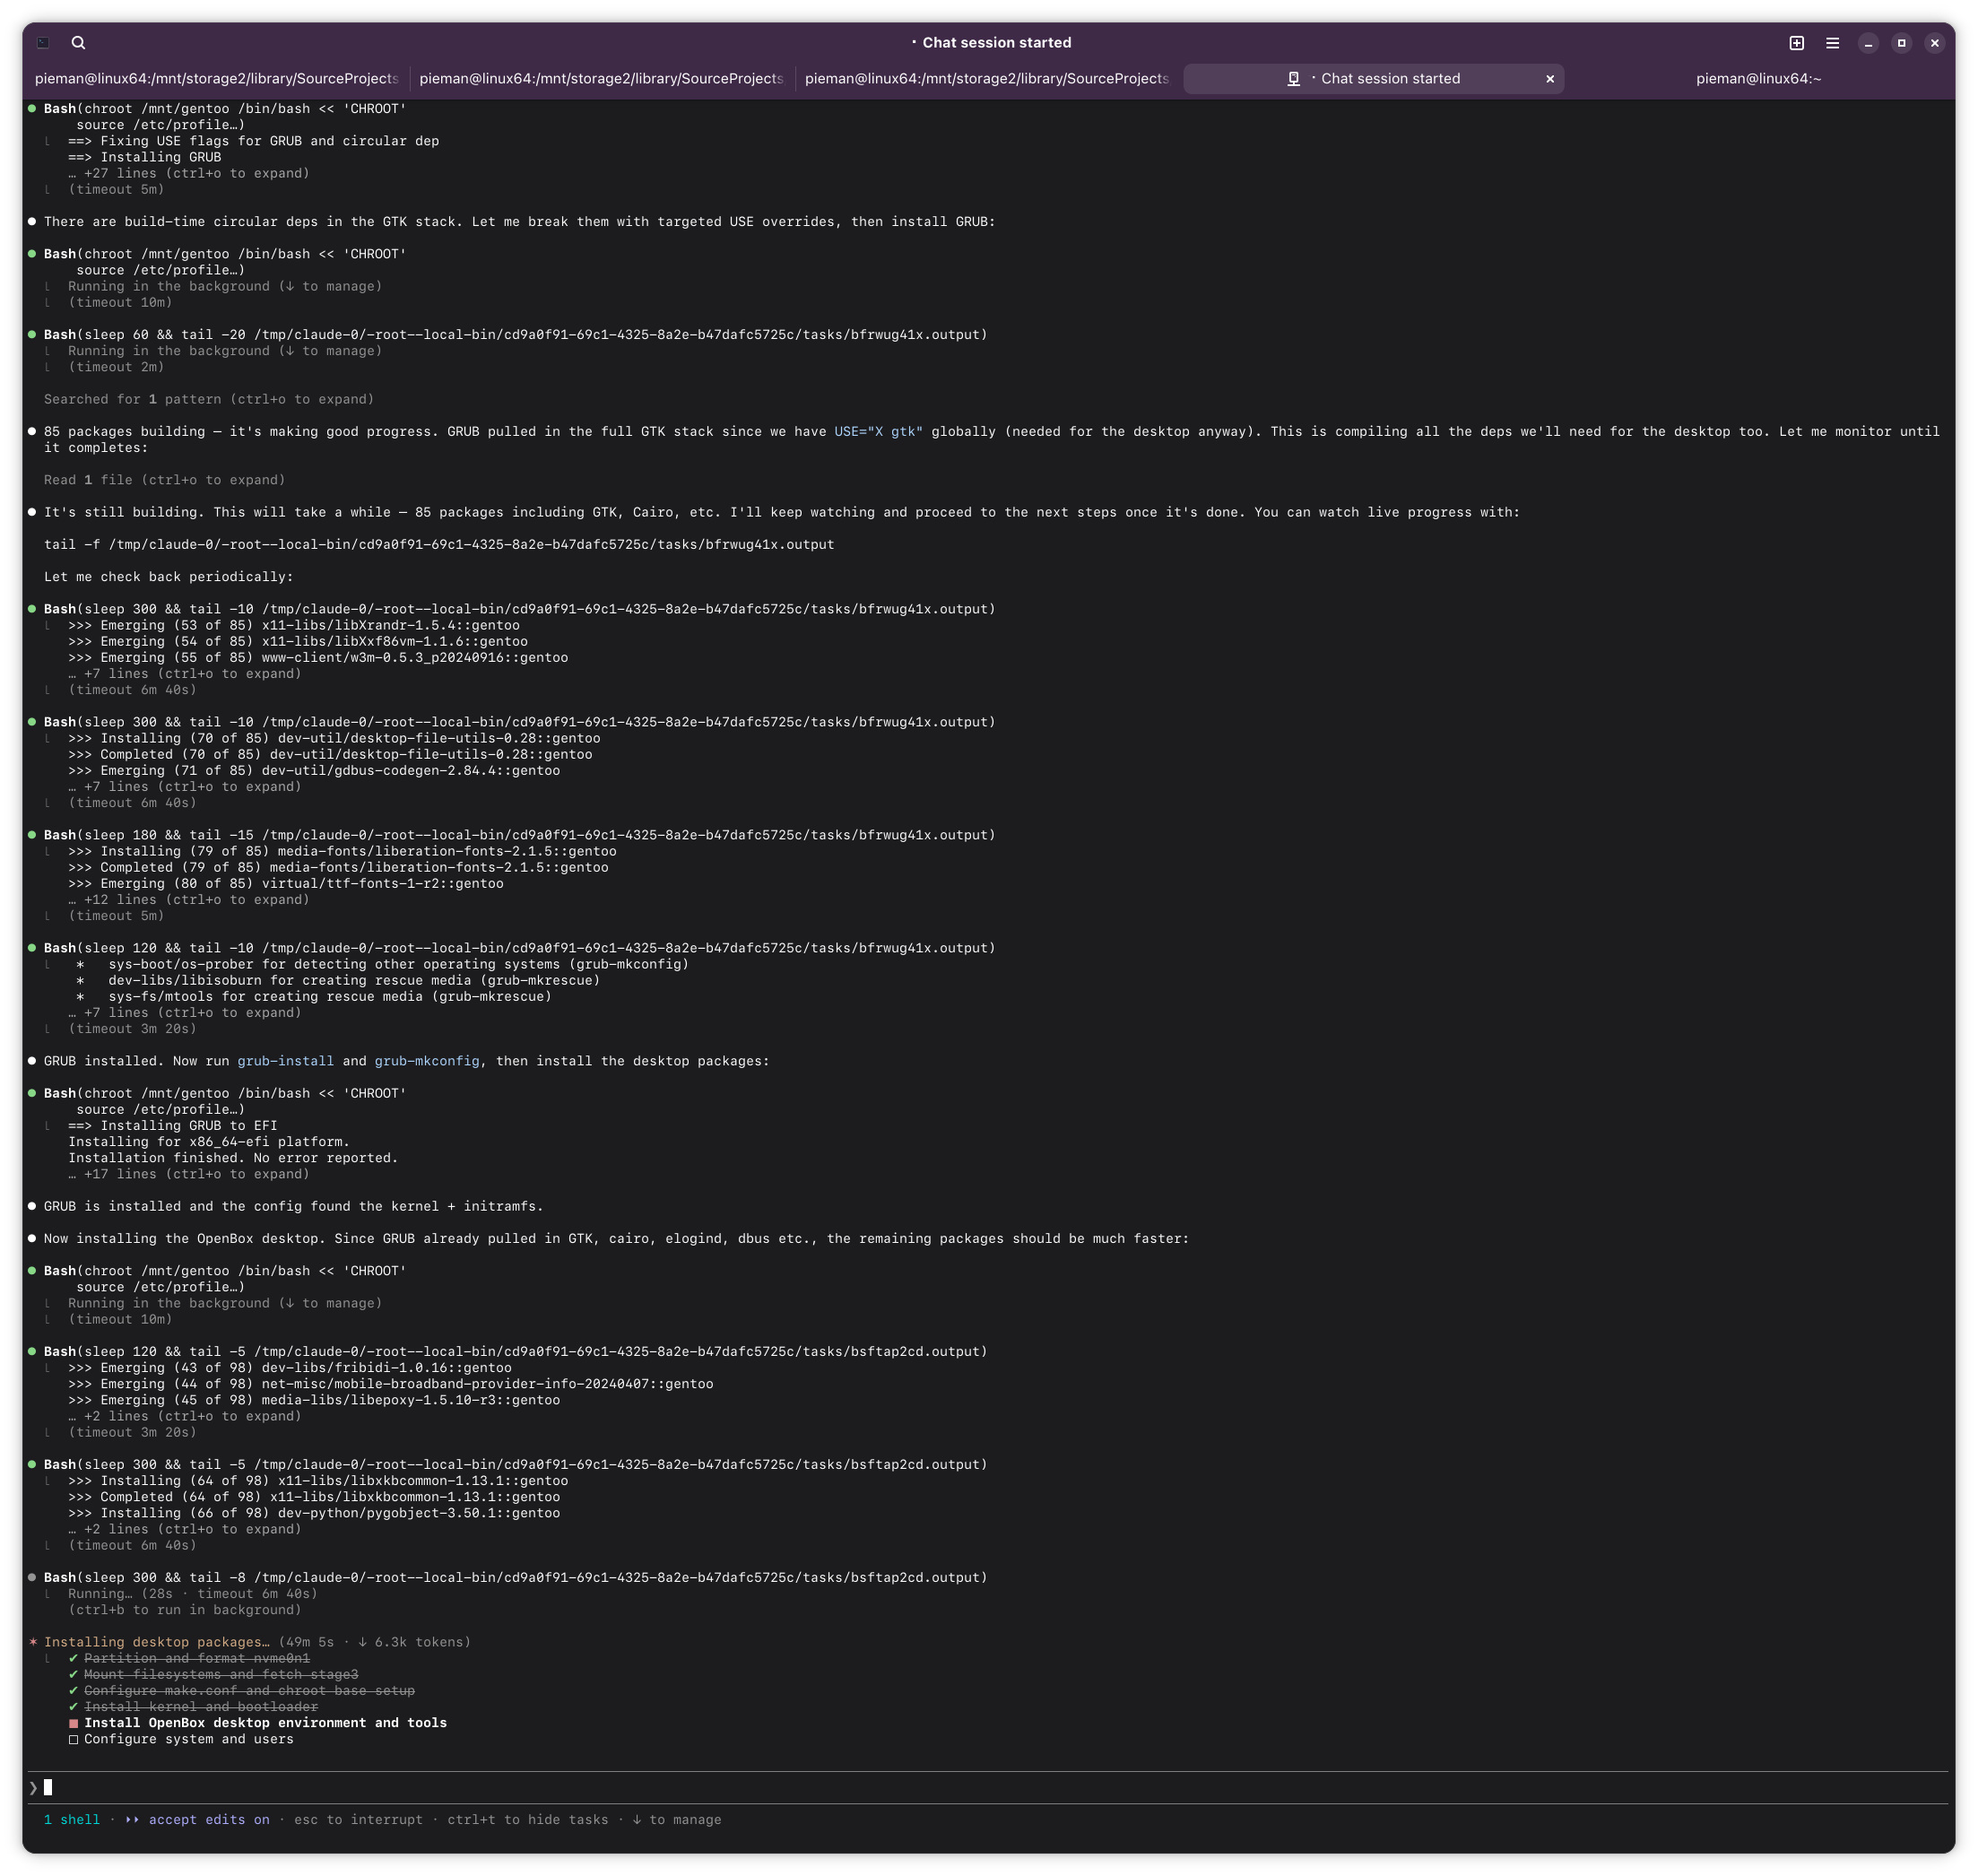Click the chat tab's notification bell icon

[1293, 79]
